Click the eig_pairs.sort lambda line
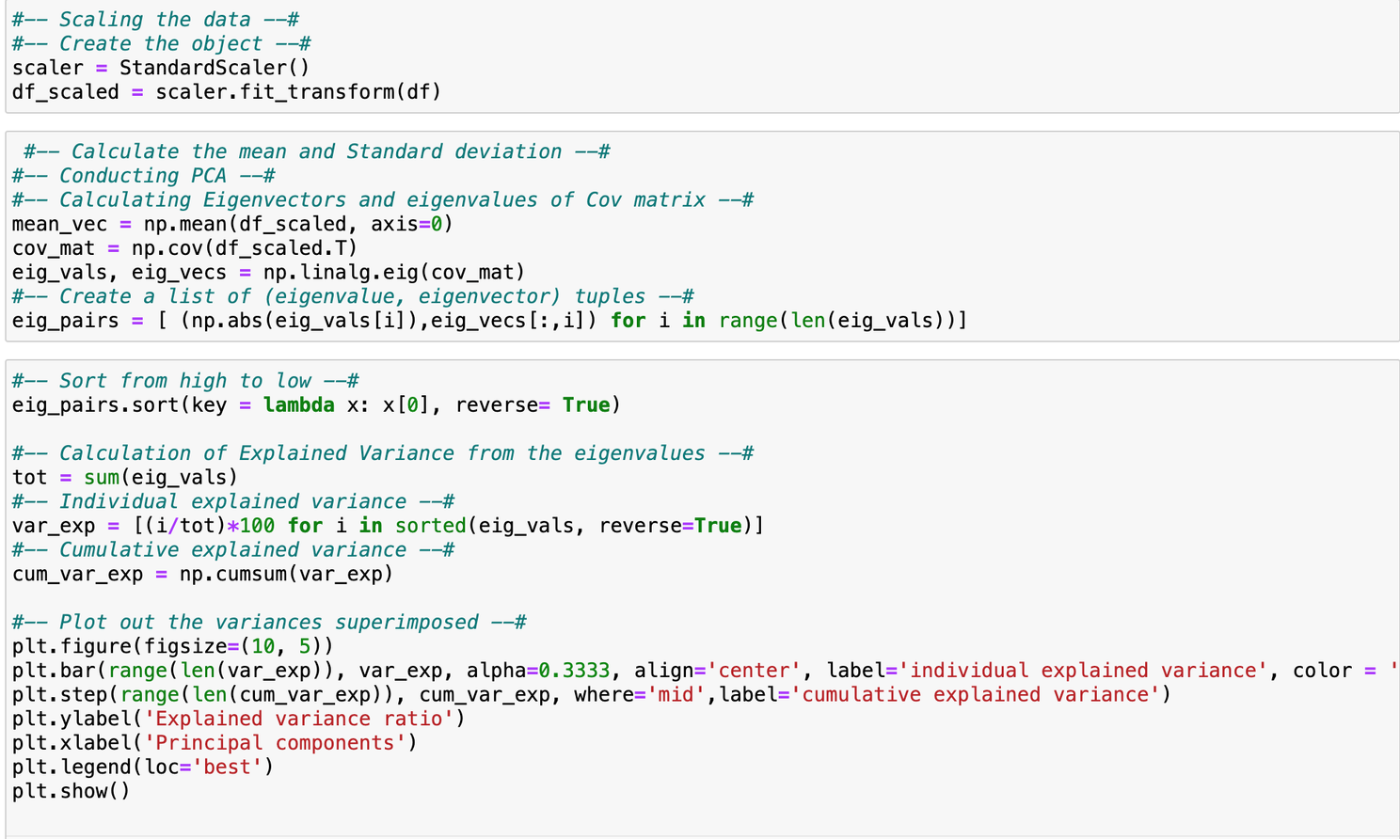This screenshot has height=839, width=1400. (316, 405)
